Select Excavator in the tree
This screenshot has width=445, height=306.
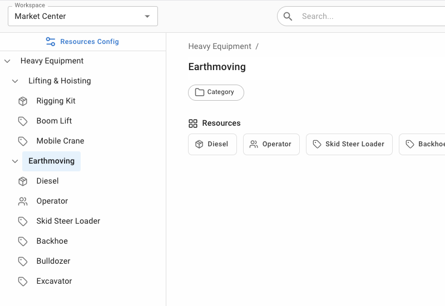coord(54,281)
